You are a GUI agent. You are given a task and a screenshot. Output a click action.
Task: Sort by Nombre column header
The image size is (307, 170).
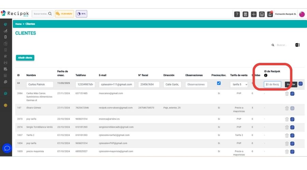tap(31, 75)
